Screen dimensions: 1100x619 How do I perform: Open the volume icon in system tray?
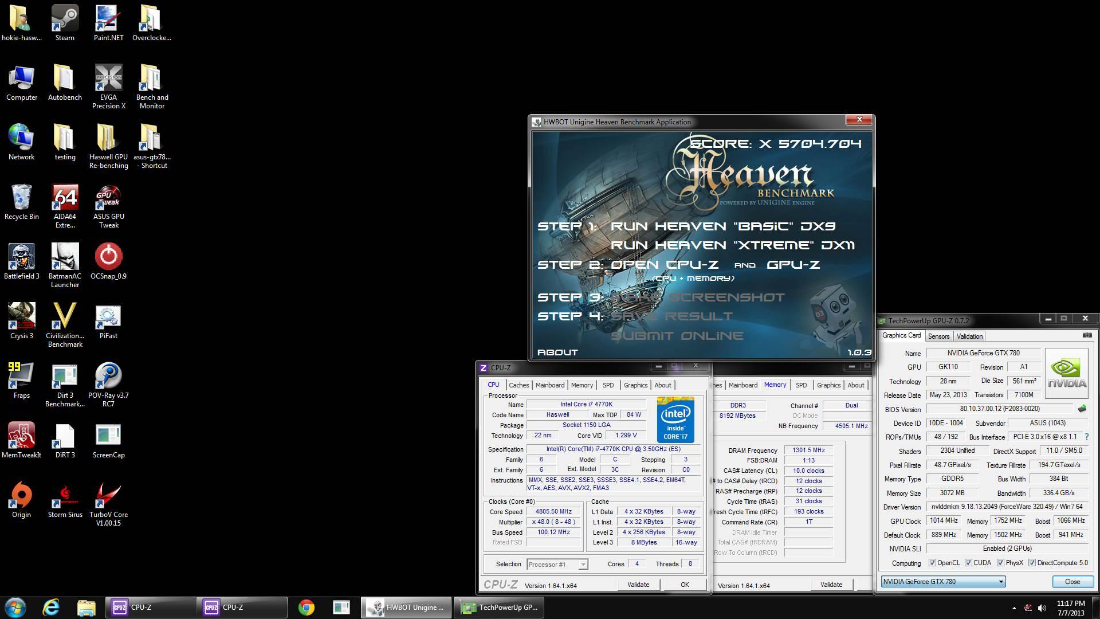[x=1042, y=608]
